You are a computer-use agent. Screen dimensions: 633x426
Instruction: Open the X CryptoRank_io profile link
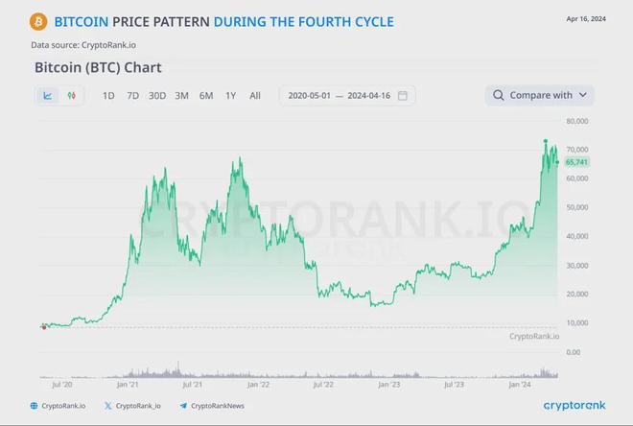pyautogui.click(x=132, y=406)
